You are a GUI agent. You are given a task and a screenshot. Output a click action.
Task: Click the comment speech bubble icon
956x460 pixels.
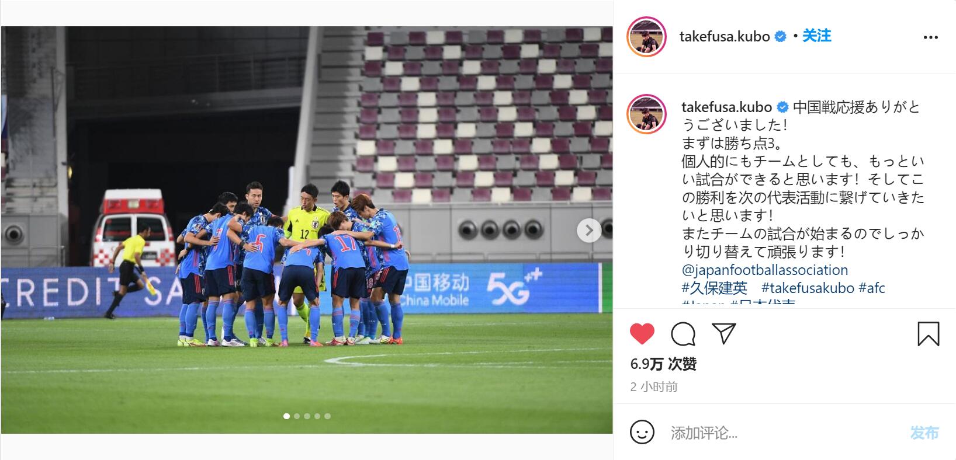tap(683, 334)
